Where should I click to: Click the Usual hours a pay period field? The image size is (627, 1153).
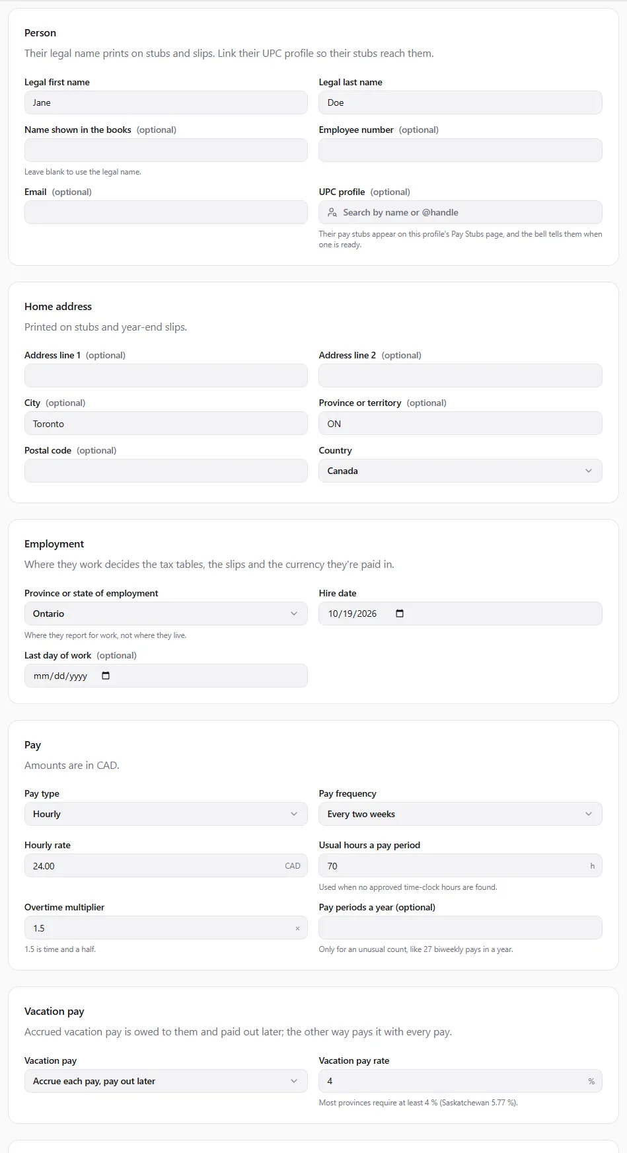pos(461,865)
